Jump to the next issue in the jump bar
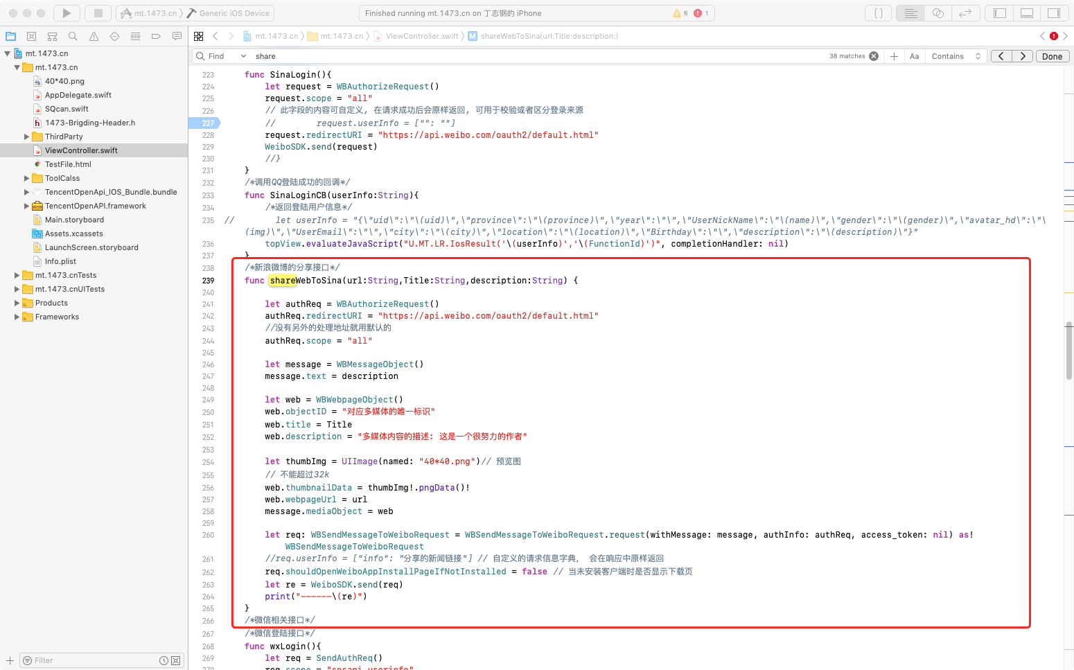Image resolution: width=1074 pixels, height=670 pixels. [x=1066, y=36]
